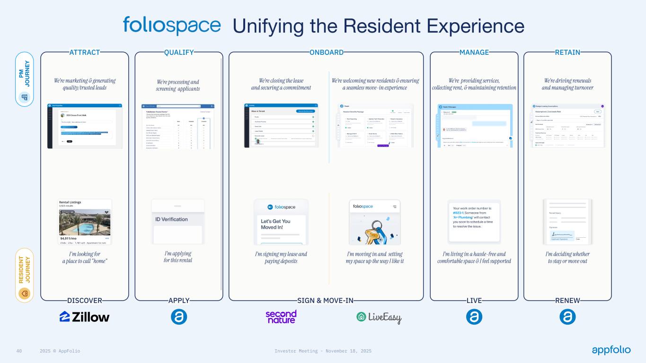Click the RESIDENT JOURNEY vertical label
This screenshot has height=363, width=646.
(25, 270)
